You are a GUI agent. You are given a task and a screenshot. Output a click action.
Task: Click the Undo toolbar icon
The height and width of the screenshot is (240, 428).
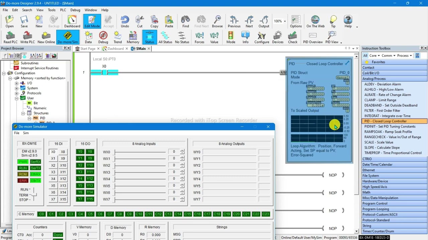point(125,22)
